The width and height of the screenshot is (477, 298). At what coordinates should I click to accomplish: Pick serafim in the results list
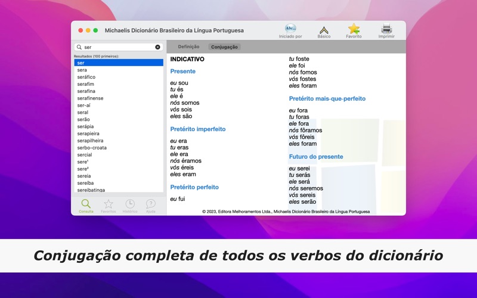[119, 84]
